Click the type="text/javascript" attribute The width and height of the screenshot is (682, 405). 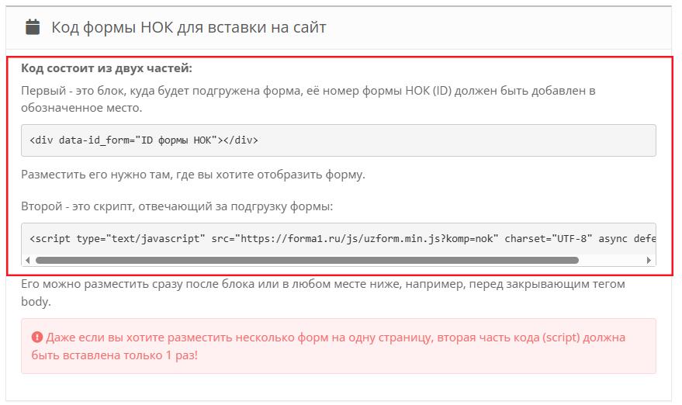tap(140, 238)
